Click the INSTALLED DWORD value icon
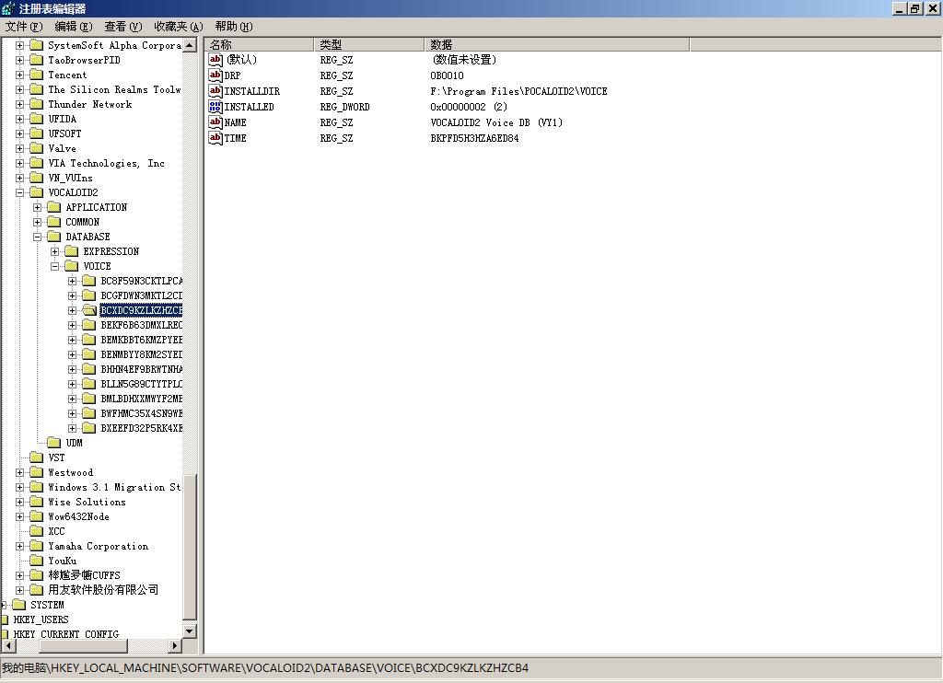Screen dimensions: 943x683 coord(215,107)
